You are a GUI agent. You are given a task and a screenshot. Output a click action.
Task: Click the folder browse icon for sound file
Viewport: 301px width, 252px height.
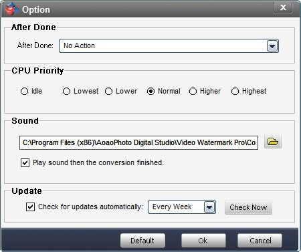coord(273,142)
